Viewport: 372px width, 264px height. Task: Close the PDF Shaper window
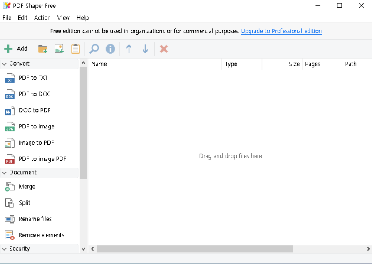pos(361,6)
